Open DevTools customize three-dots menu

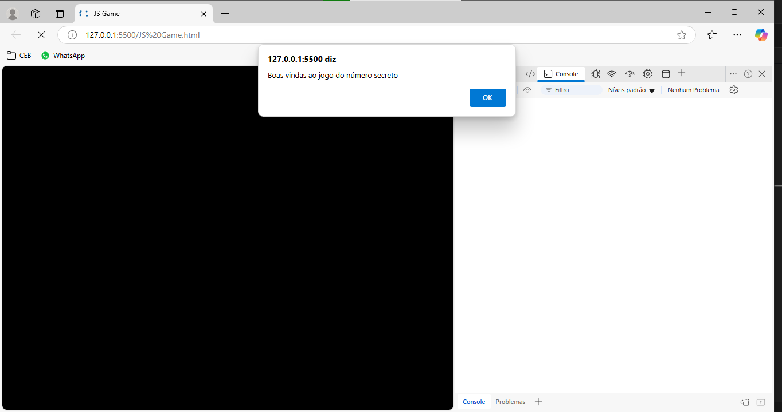pyautogui.click(x=733, y=74)
